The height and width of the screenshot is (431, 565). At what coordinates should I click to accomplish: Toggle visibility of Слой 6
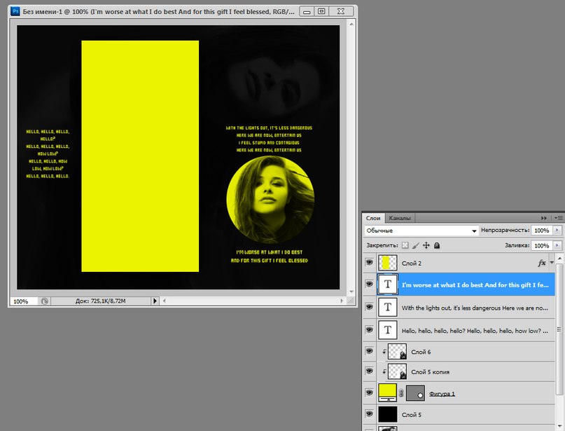(x=370, y=350)
